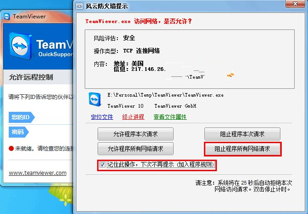This screenshot has width=308, height=214.
Task: Open the 定位文件 link
Action: [102, 117]
